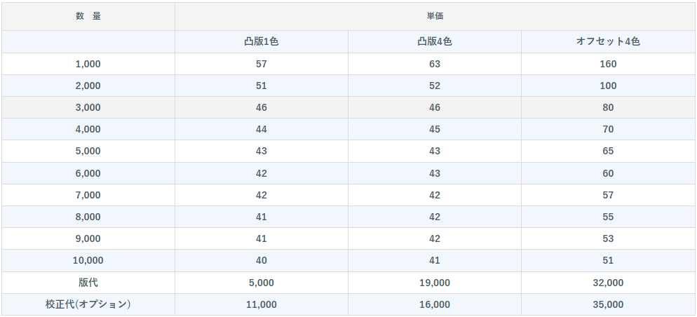
Task: Click the 数量 column header
Action: point(88,16)
